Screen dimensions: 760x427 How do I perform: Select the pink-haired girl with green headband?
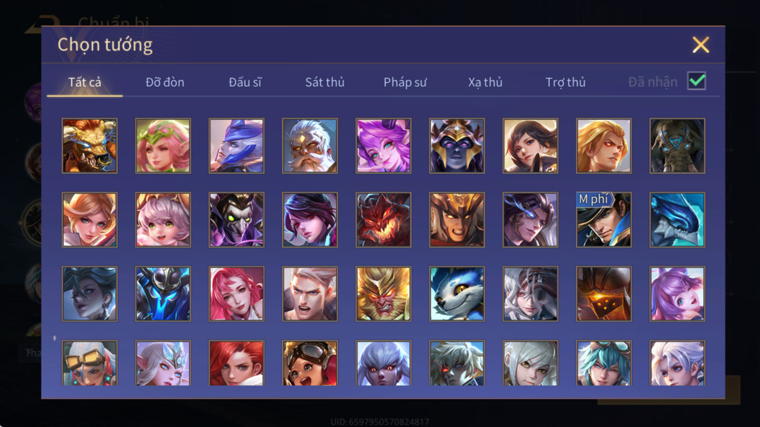tap(163, 146)
